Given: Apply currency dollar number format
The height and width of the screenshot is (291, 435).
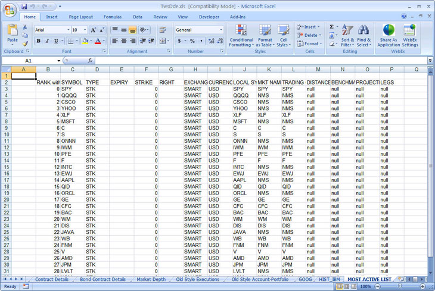Looking at the screenshot, I should 179,41.
